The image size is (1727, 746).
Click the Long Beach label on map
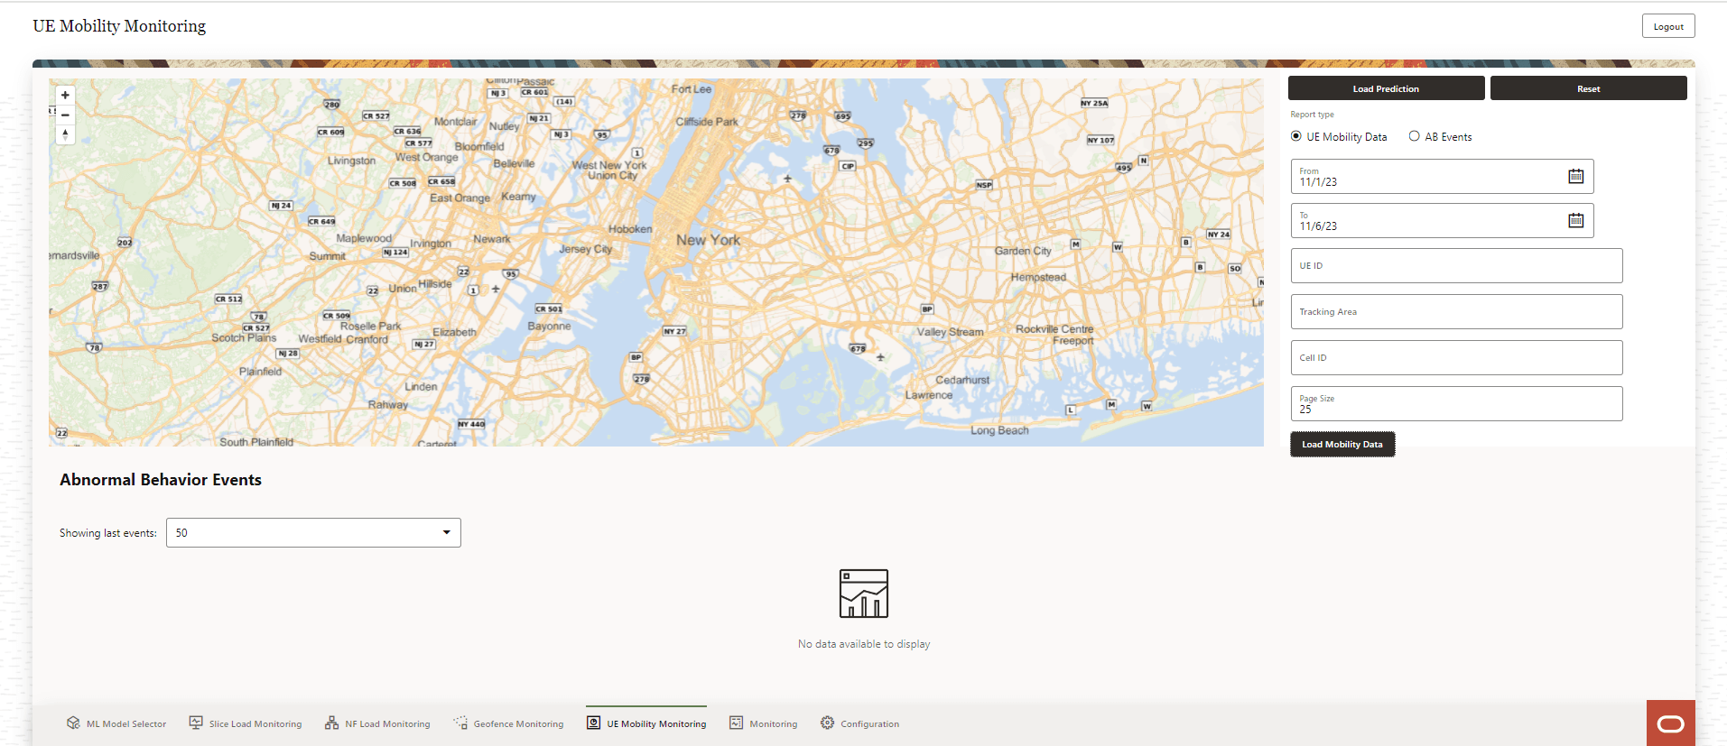pyautogui.click(x=999, y=430)
